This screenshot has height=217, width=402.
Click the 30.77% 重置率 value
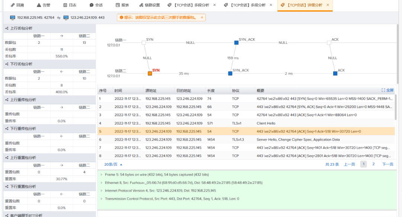[61, 179]
